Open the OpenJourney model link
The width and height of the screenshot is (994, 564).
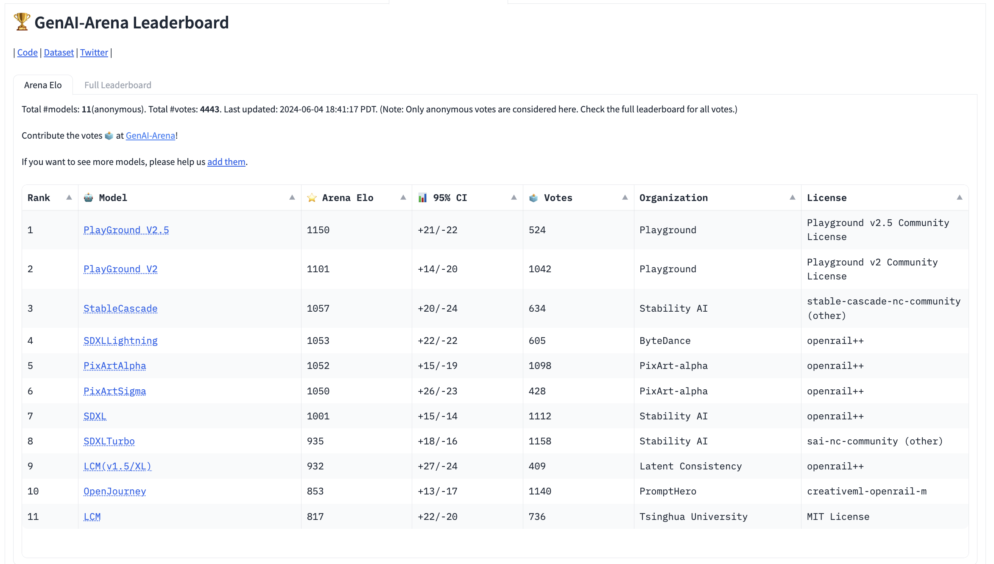(115, 491)
